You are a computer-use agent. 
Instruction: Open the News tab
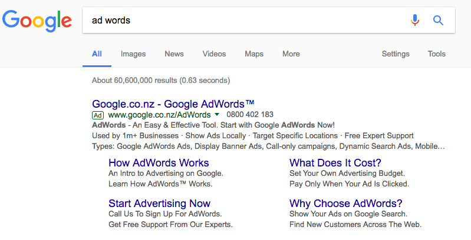(x=174, y=54)
